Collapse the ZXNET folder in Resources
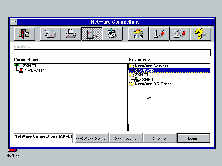 (131, 75)
